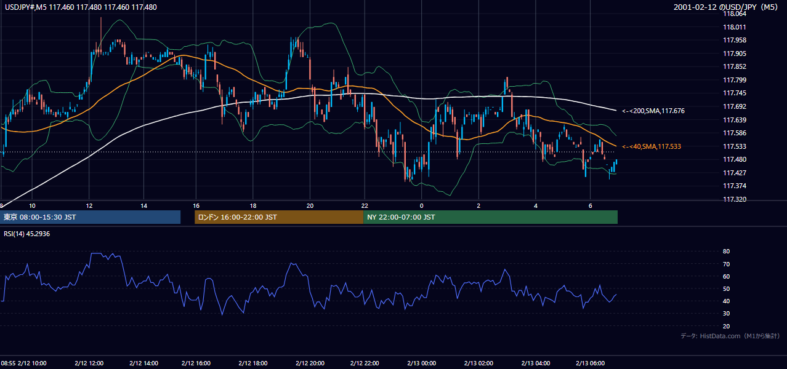787x369 pixels.
Task: Click the 2/12 16:00 bottom time label
Action: [196, 363]
